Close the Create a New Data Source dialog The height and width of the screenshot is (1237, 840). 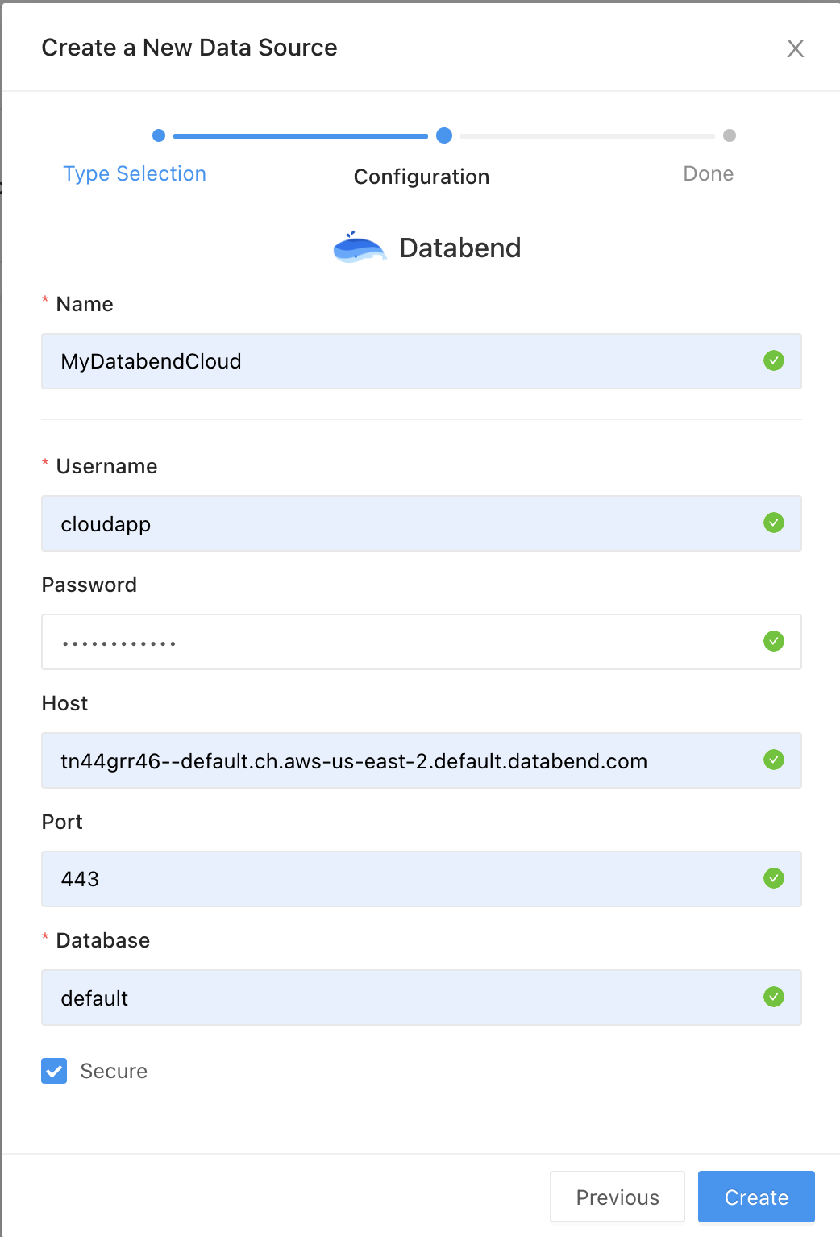[x=796, y=48]
